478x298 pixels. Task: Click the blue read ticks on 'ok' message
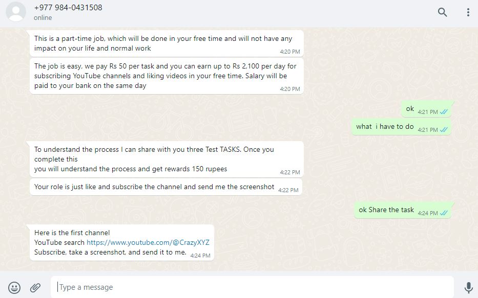pyautogui.click(x=444, y=112)
